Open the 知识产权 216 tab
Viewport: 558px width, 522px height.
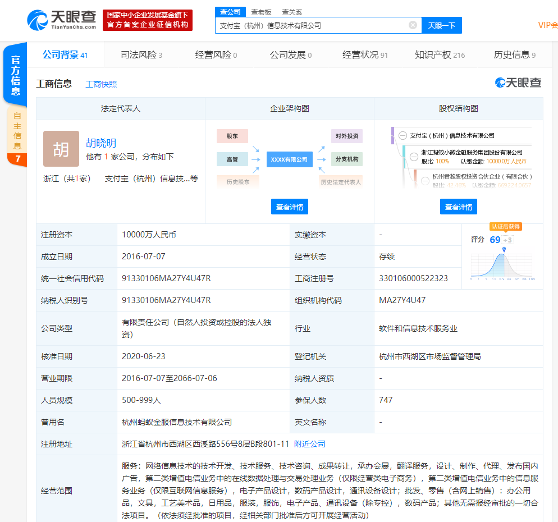point(440,55)
